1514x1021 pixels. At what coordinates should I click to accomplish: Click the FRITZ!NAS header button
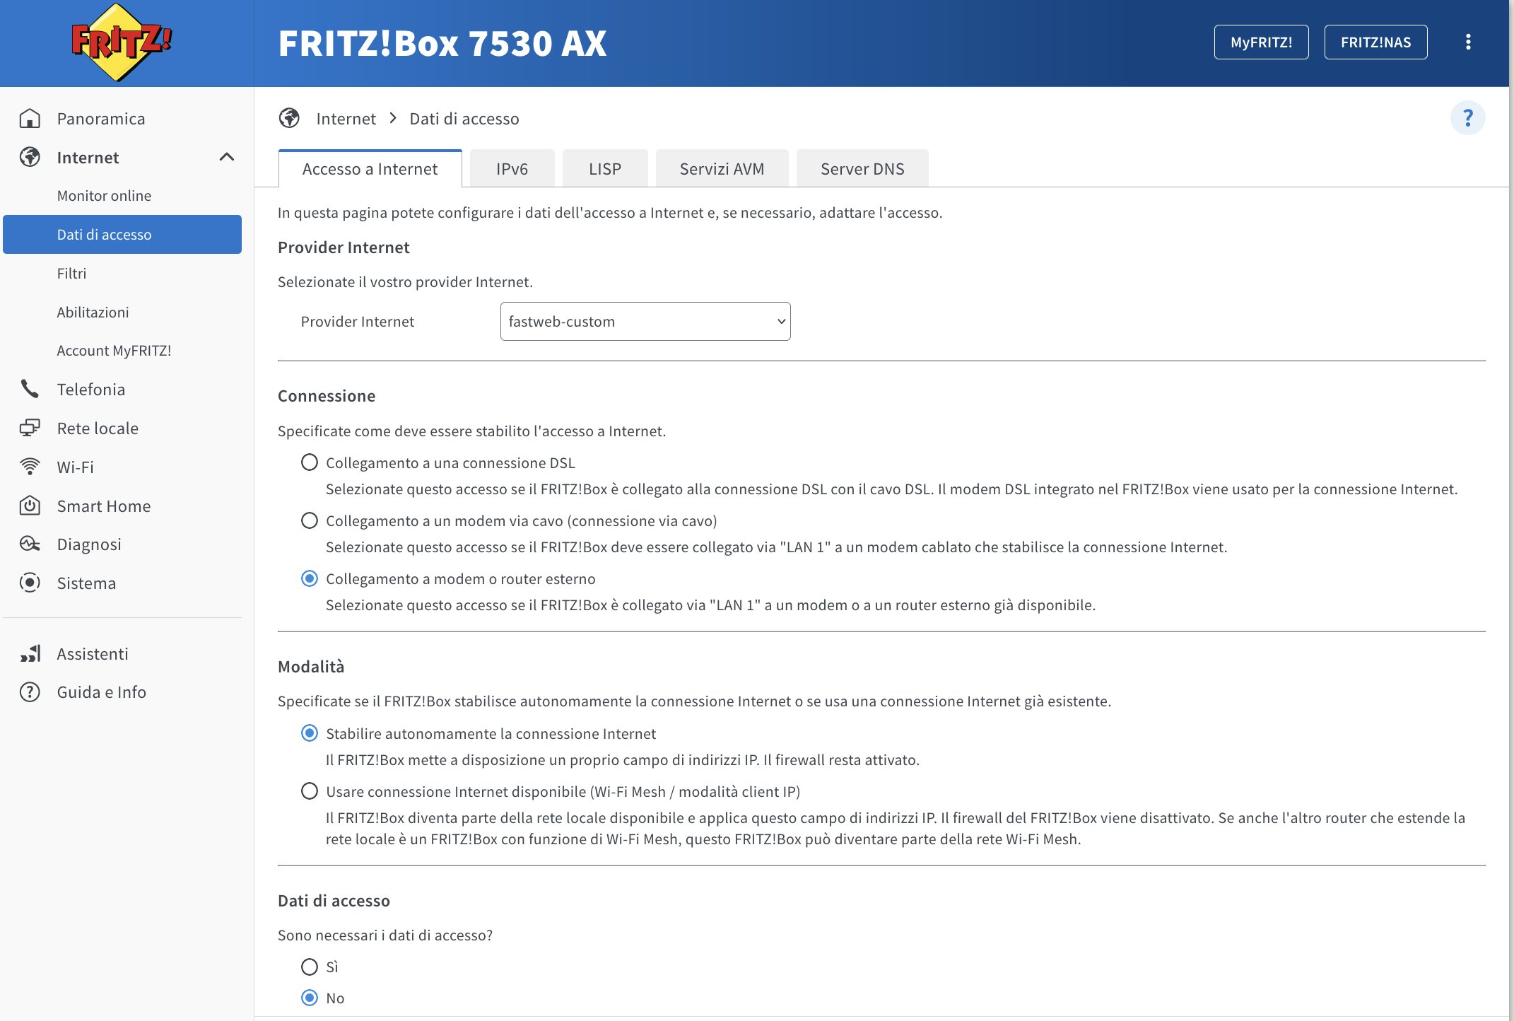click(1375, 42)
